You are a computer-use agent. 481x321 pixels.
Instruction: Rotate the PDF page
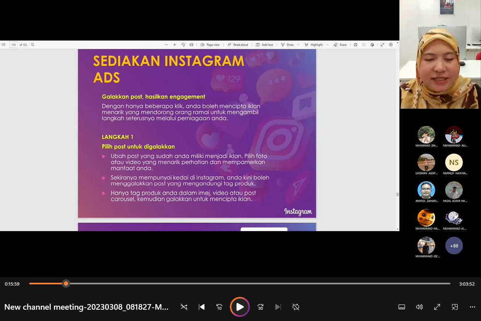(183, 45)
